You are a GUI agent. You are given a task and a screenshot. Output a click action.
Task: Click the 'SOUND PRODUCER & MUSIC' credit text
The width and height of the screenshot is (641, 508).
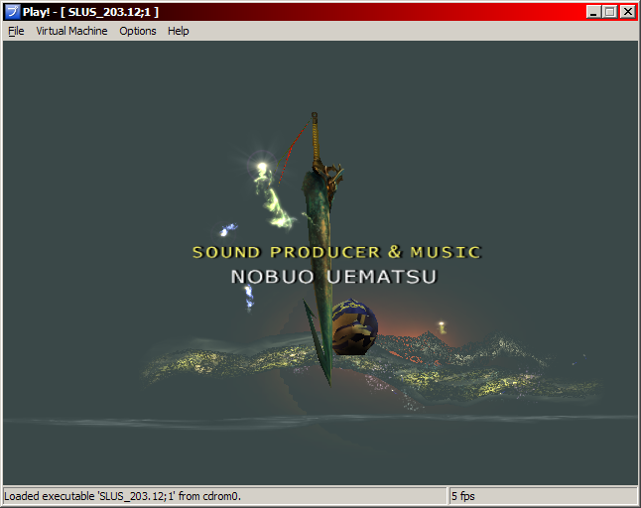(x=336, y=253)
